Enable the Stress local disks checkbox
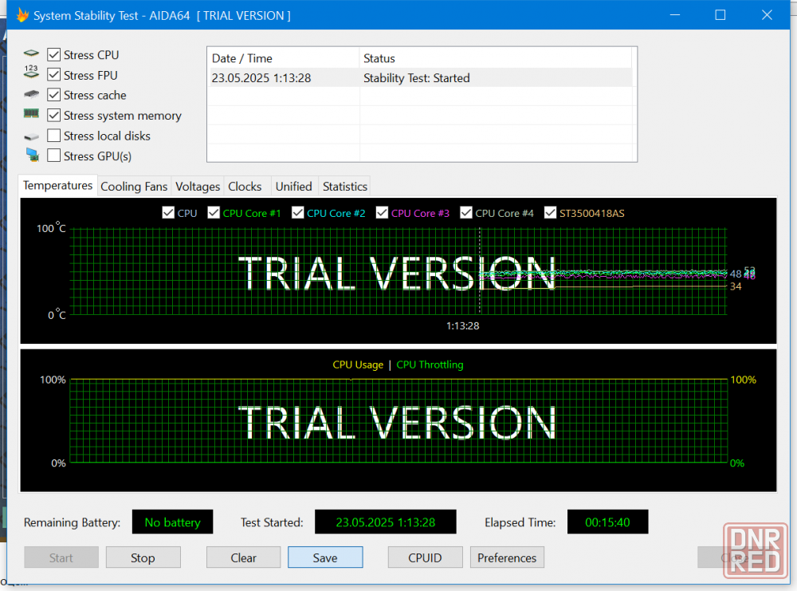Screen dimensions: 797x591 pos(54,136)
